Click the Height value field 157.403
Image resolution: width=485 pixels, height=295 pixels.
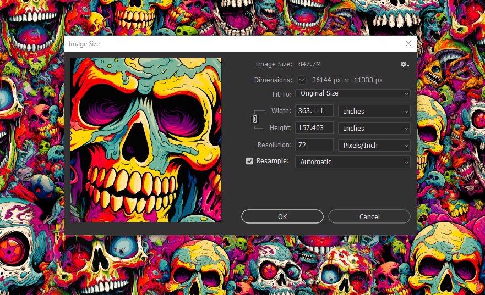pos(314,128)
